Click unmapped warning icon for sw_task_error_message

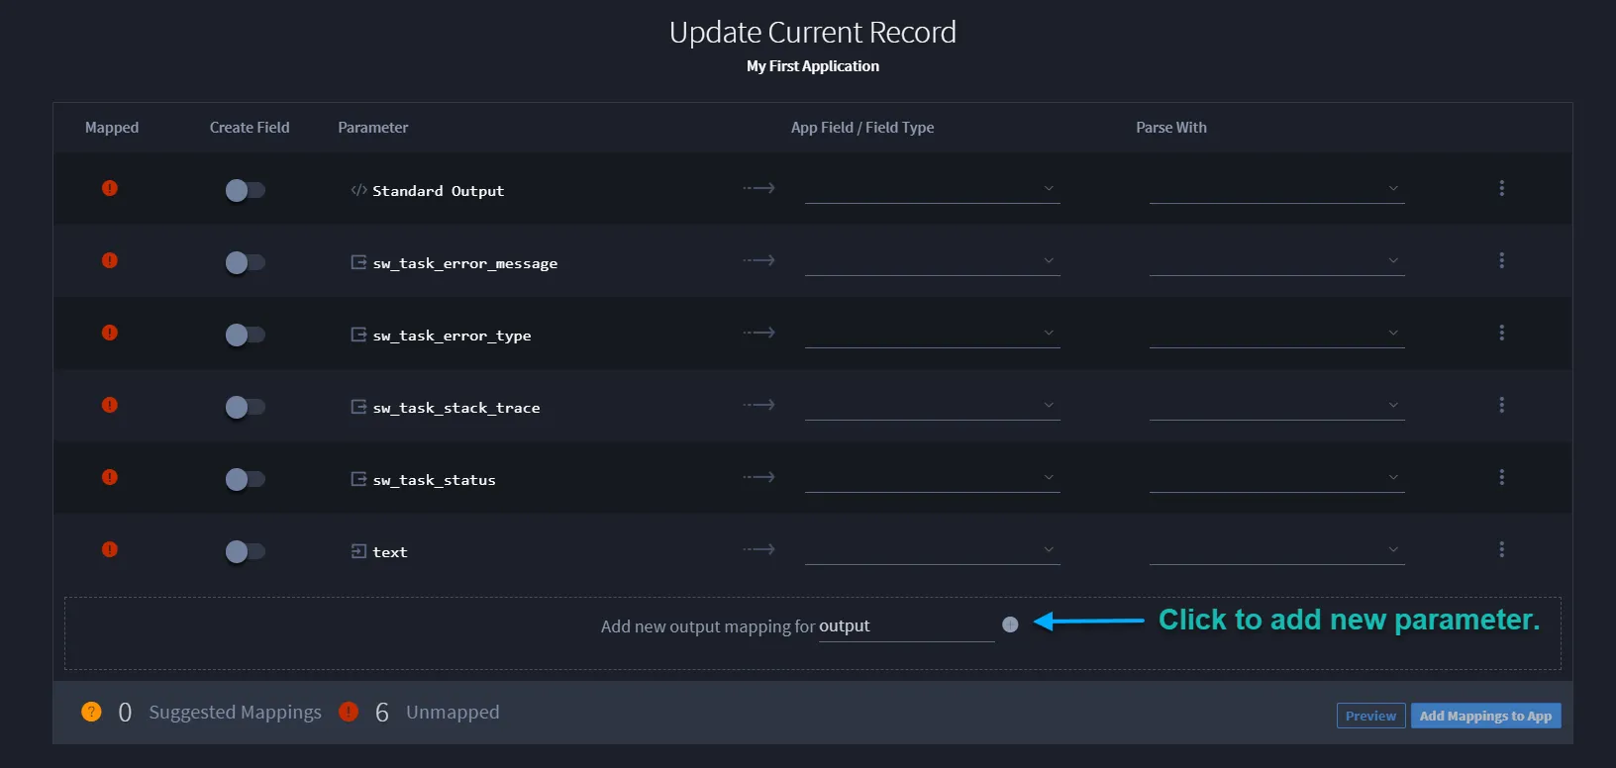tap(110, 260)
